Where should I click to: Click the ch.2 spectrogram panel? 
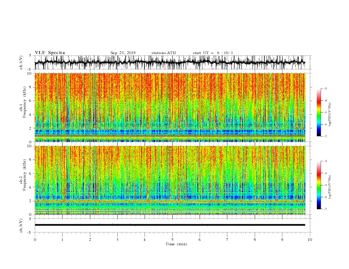pos(170,180)
